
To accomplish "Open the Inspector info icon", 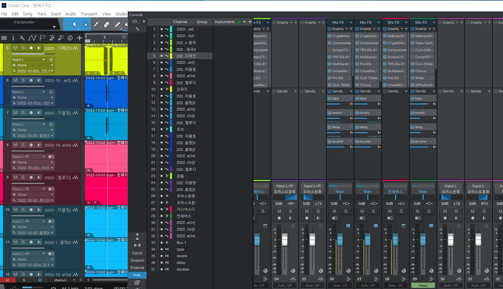I will 13,38.
